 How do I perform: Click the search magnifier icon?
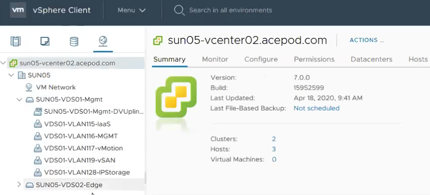coord(179,10)
